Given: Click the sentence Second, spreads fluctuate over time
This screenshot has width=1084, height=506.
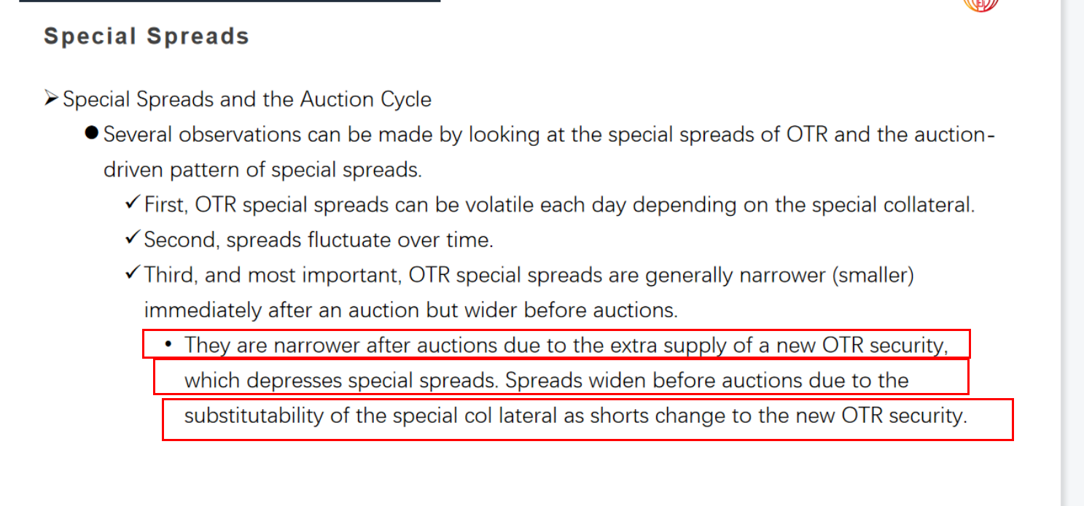Looking at the screenshot, I should 319,239.
